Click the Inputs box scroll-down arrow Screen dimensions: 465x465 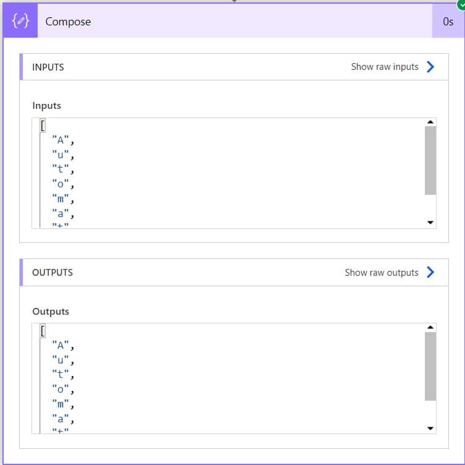[430, 223]
